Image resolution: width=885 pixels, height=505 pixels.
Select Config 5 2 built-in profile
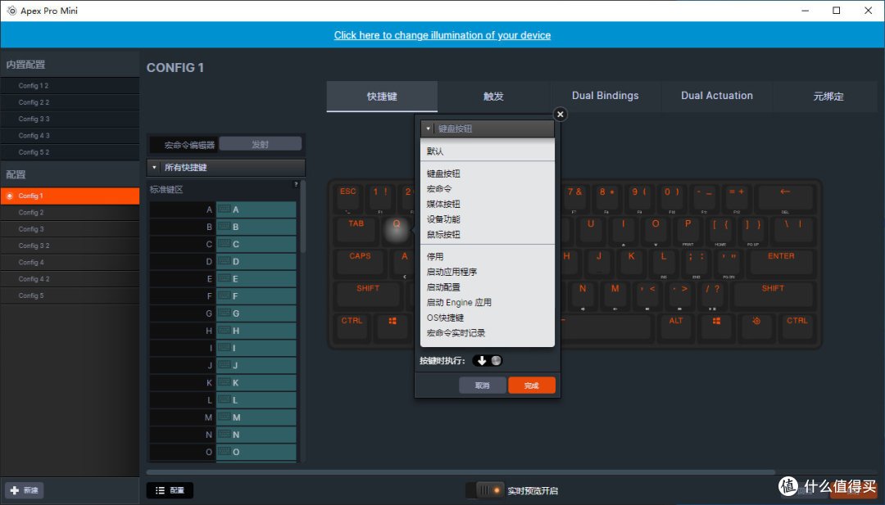[70, 152]
